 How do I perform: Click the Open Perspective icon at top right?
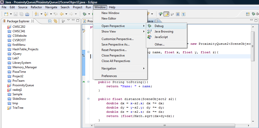coord(248,14)
